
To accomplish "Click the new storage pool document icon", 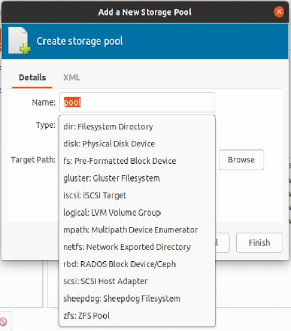I will click(19, 41).
